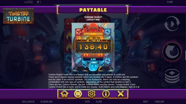Open the paytable grid icon

78,94
